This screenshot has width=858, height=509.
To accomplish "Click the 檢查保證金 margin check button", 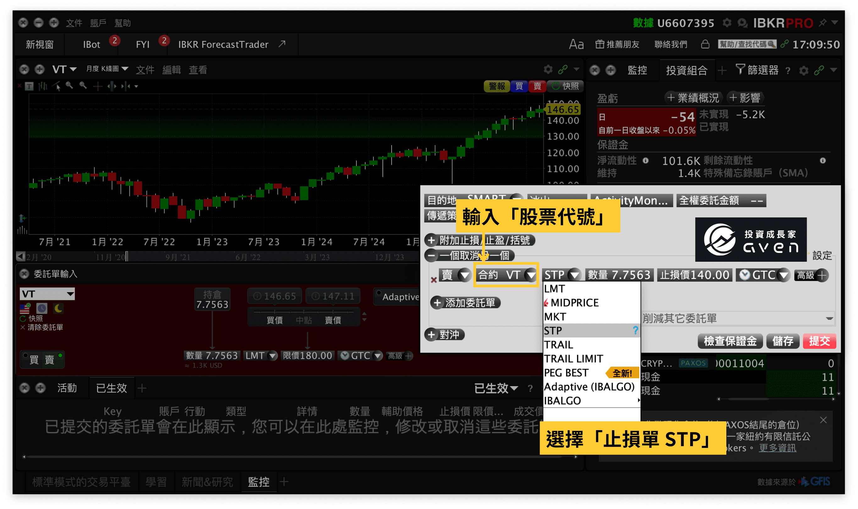I will pyautogui.click(x=730, y=341).
